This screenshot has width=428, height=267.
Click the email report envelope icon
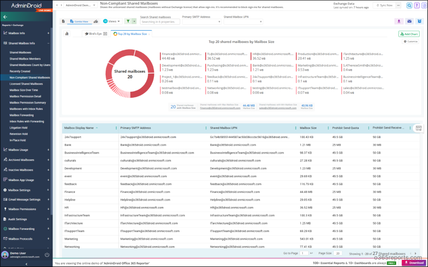tap(409, 21)
